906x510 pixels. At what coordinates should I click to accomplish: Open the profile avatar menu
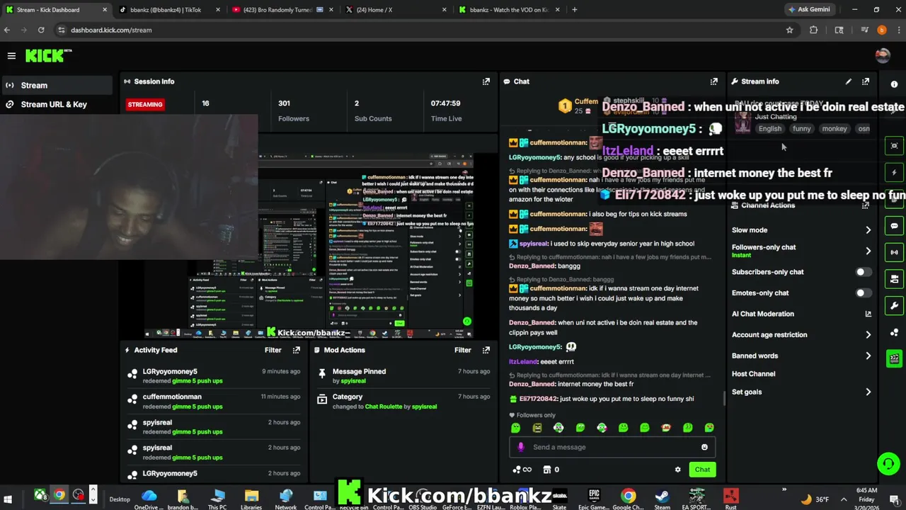(882, 55)
